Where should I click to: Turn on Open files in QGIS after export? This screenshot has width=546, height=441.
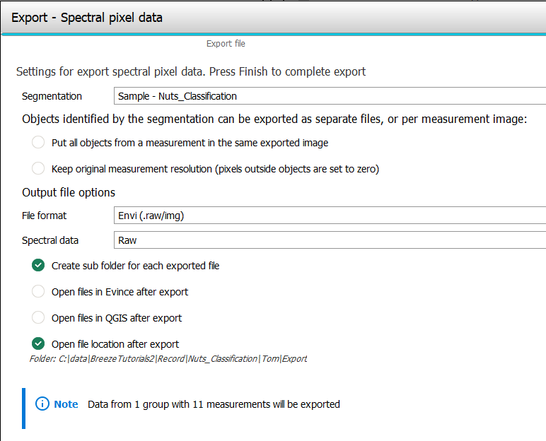click(38, 318)
